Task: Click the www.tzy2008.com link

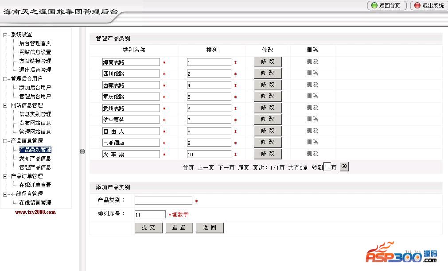Action: (x=35, y=212)
